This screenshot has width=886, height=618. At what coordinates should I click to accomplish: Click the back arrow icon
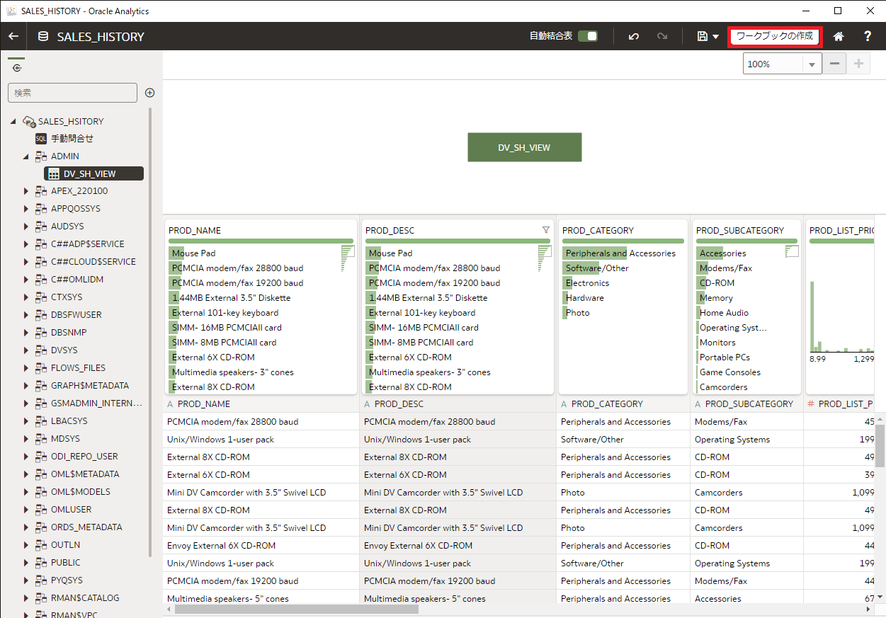(13, 36)
